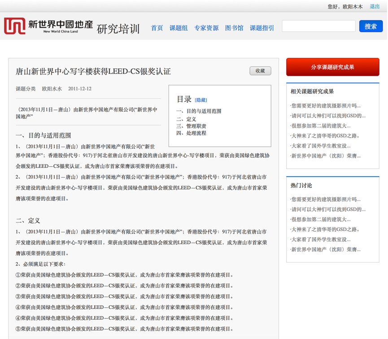Click the requirement line starting with ⑤
The image size is (388, 339).
124,329
